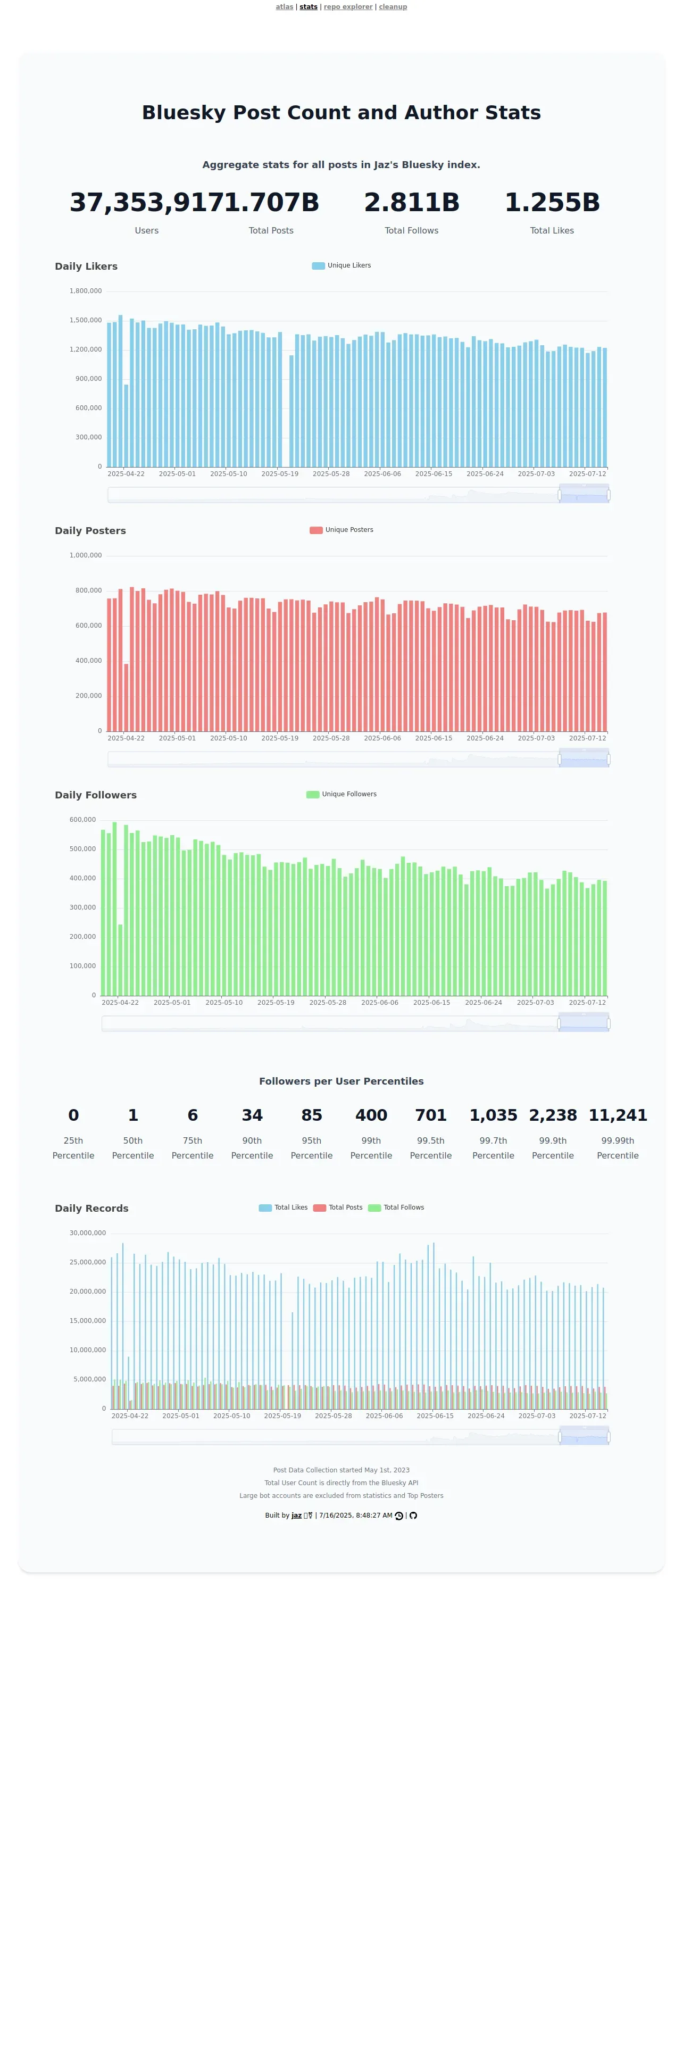Screen dimensions: 683x2049
Task: Click the 701 percentile value
Action: pyautogui.click(x=431, y=1115)
